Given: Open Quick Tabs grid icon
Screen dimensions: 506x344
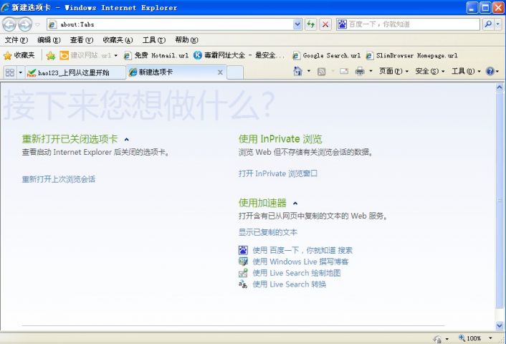Looking at the screenshot, I should (10, 72).
